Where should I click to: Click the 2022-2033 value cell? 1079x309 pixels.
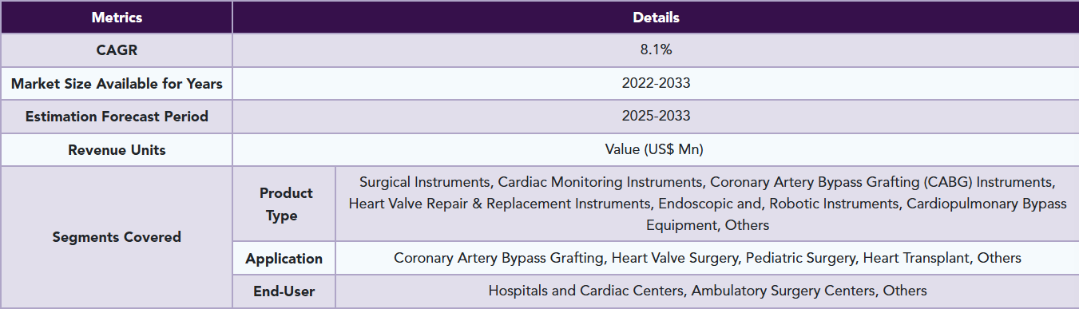(656, 83)
